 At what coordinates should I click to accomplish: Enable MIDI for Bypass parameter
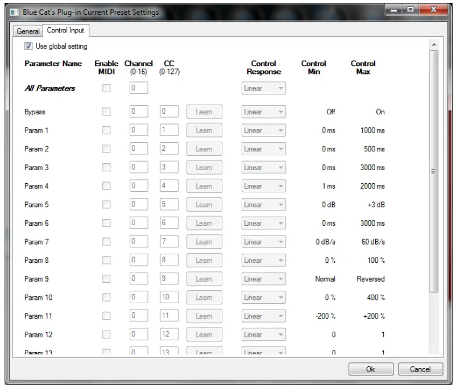(106, 112)
